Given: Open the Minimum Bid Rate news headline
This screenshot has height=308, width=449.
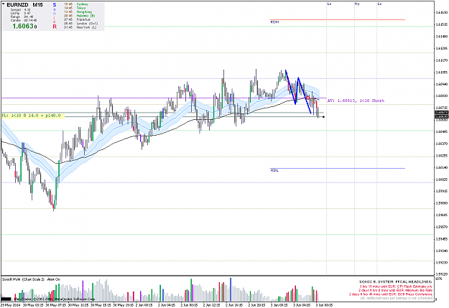Looking at the screenshot, I should 395,290.
